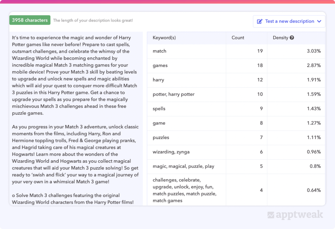The width and height of the screenshot is (335, 229).
Task: Click the green 3958 characters badge
Action: (x=30, y=20)
